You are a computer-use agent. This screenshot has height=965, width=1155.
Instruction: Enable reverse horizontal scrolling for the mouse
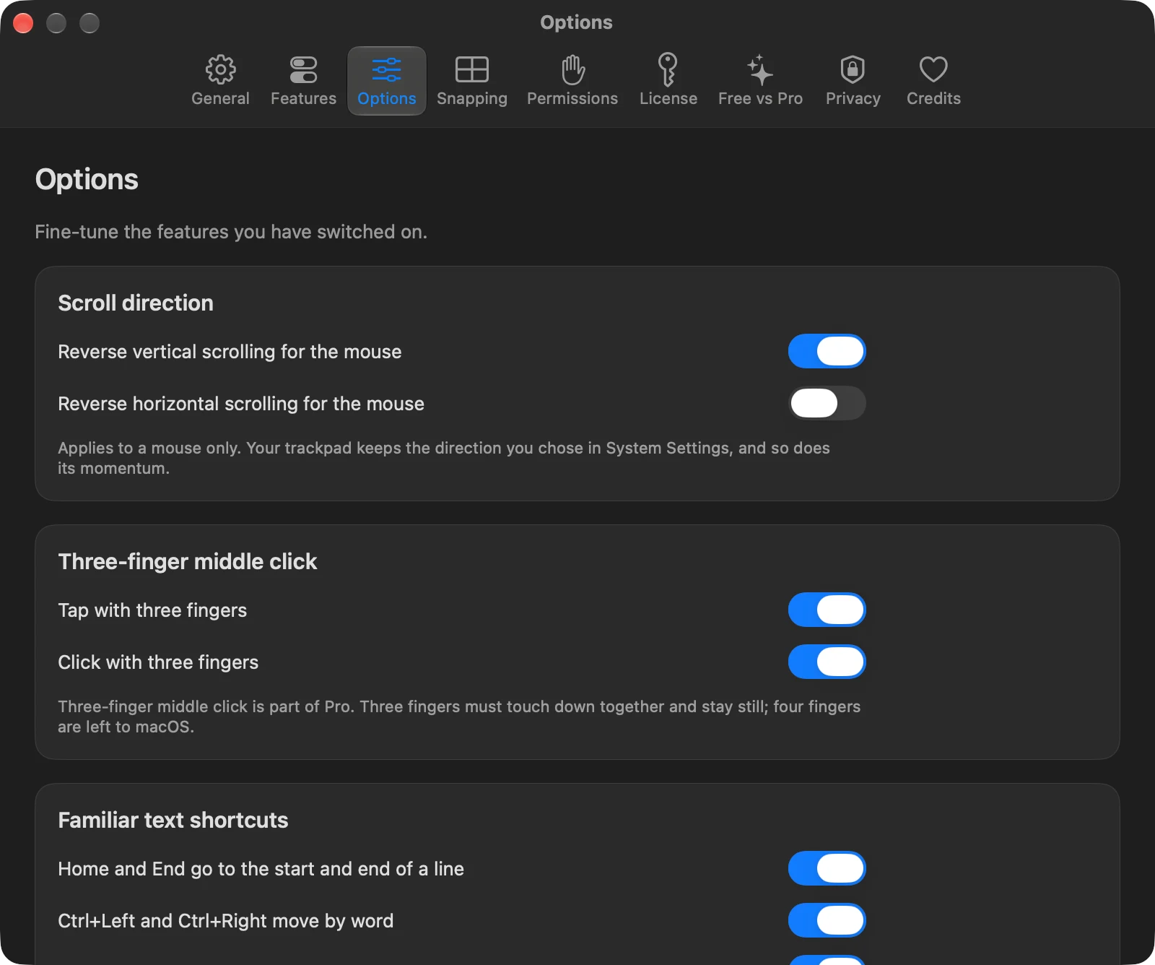click(x=827, y=403)
